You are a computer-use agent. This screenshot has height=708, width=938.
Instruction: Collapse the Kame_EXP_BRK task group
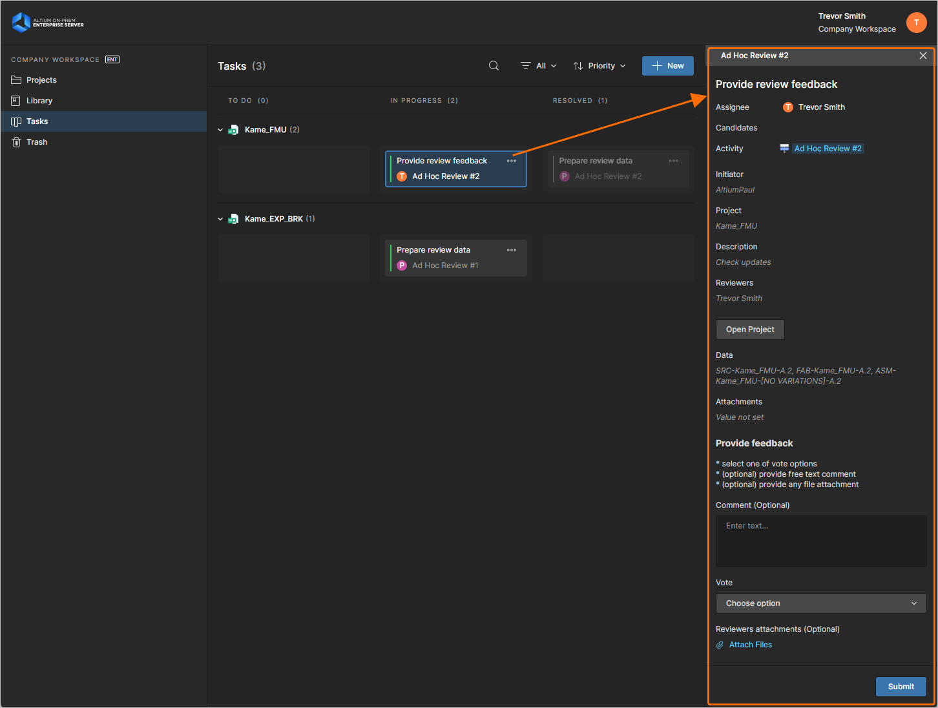[220, 219]
